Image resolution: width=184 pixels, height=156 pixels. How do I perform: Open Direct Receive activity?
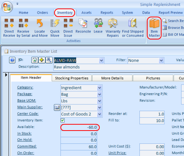point(9,28)
